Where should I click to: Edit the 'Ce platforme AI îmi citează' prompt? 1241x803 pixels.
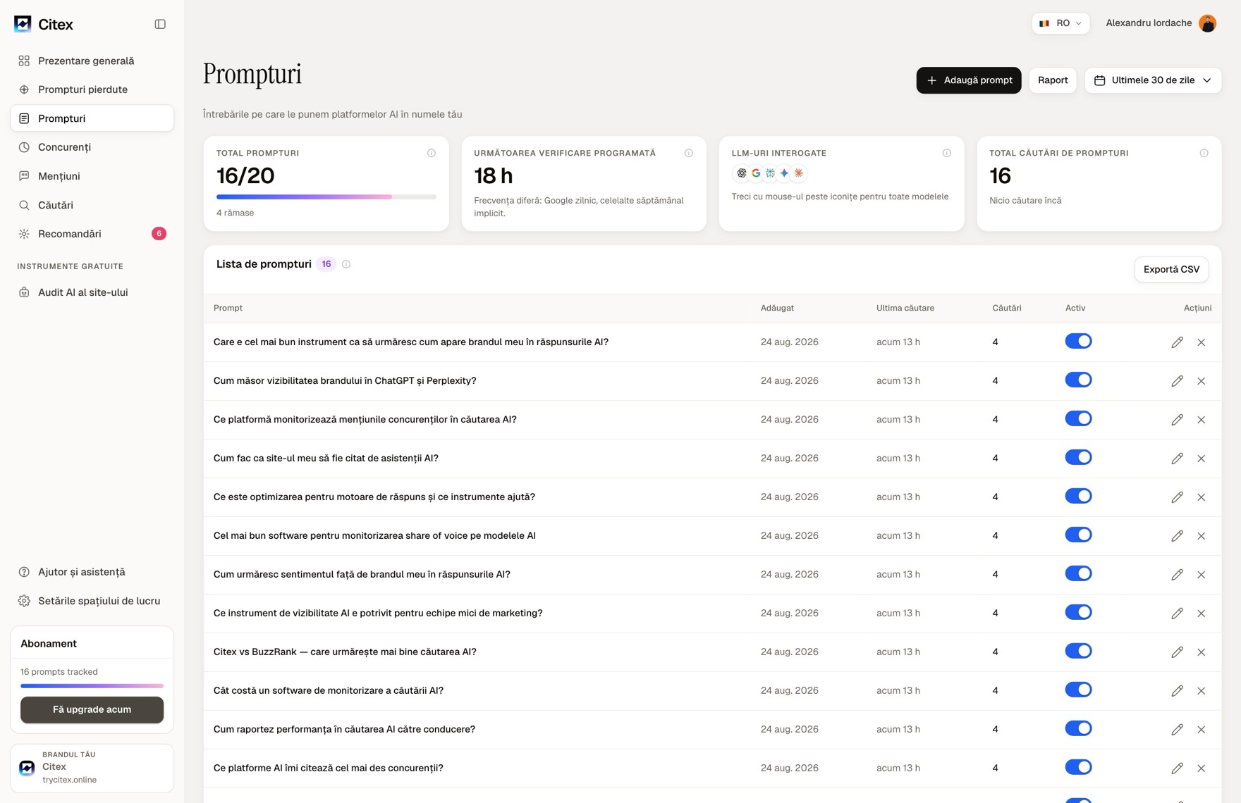(x=1177, y=768)
